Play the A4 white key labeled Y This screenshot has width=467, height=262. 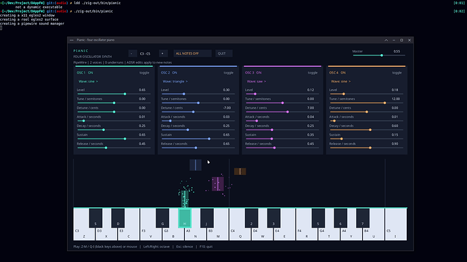pyautogui.click(x=351, y=235)
